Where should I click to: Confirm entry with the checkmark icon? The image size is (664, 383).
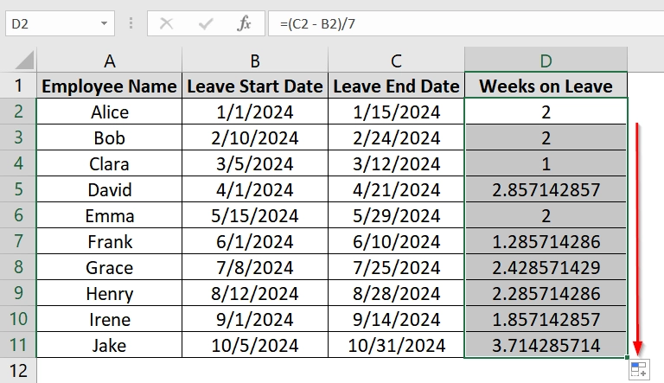coord(206,23)
